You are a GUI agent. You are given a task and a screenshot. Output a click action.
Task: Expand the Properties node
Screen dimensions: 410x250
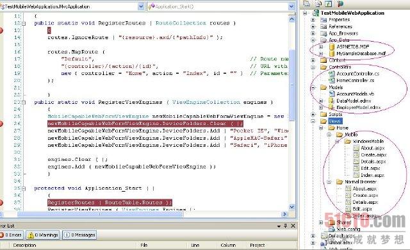click(x=313, y=20)
